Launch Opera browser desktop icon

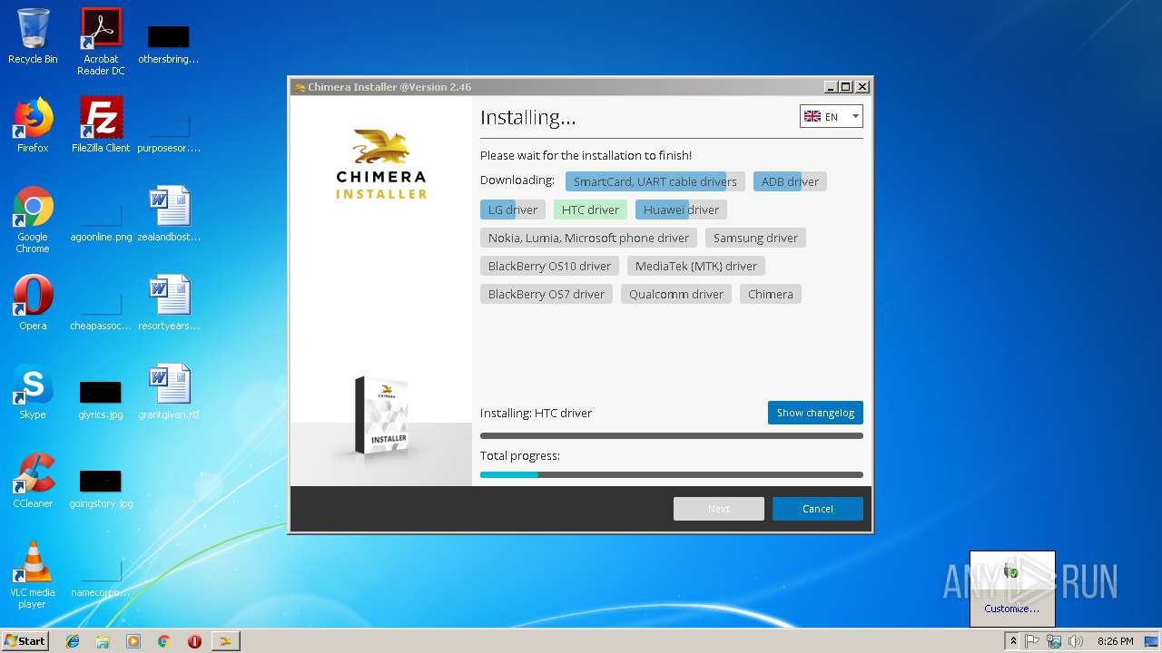click(x=33, y=303)
